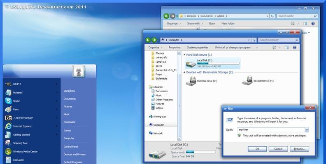
Task: Change view icon in Computer window
Action: point(274,48)
